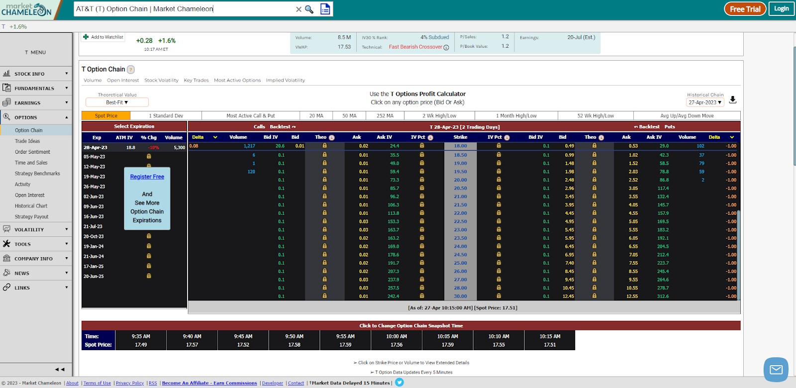
Task: Click the Free Trial button
Action: [x=745, y=9]
